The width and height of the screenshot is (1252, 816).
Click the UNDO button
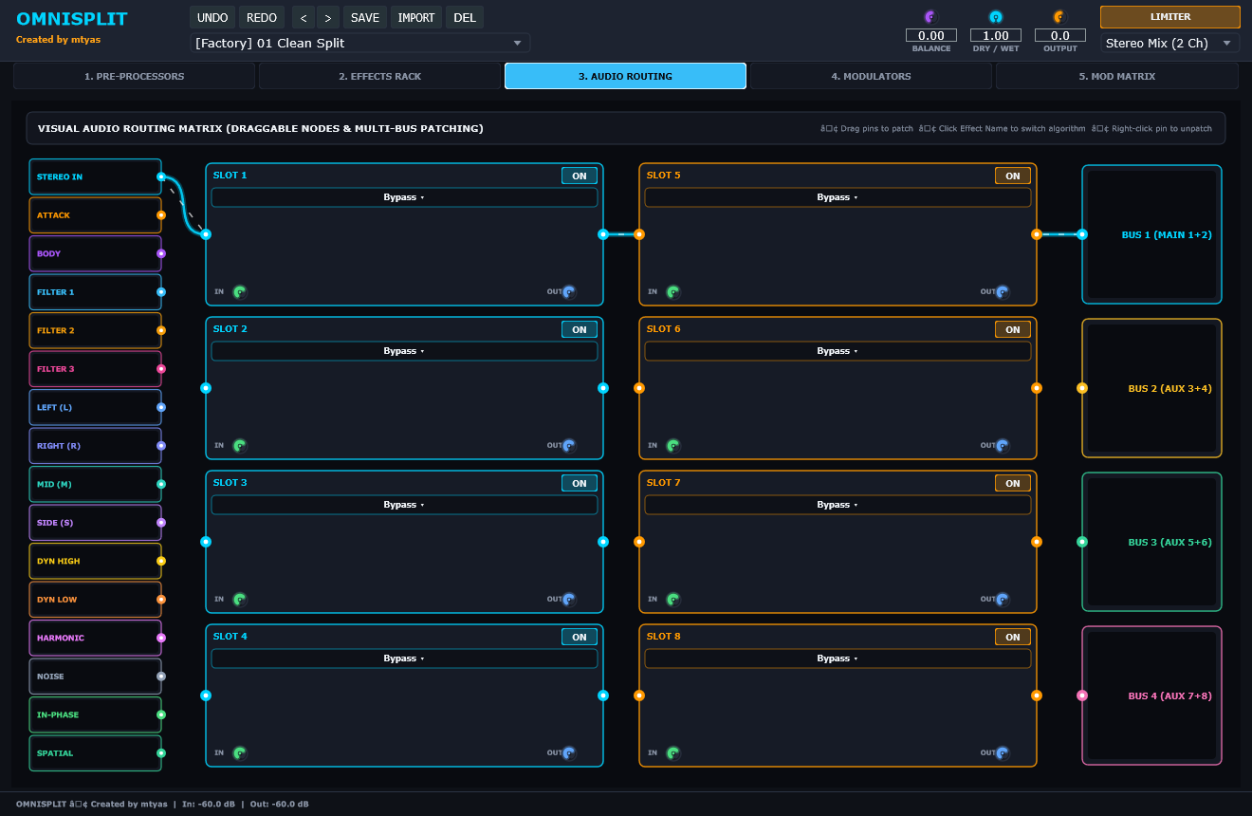click(212, 17)
